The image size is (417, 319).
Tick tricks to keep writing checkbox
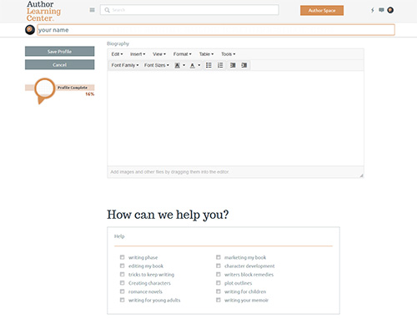click(122, 275)
